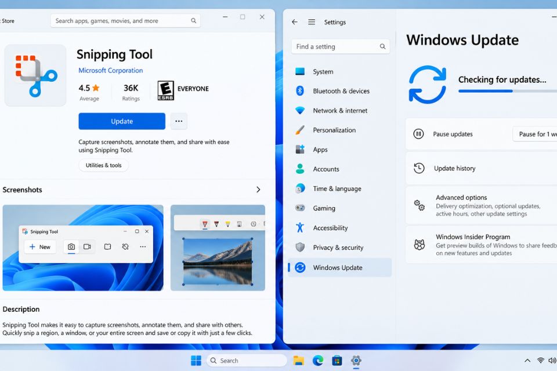Select Windows Update in sidebar
The width and height of the screenshot is (557, 371).
pos(339,267)
